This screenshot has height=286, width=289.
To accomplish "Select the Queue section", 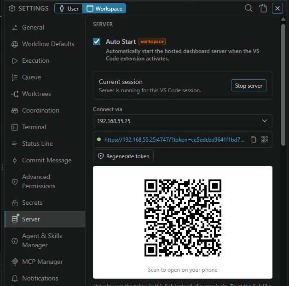I will coord(45,77).
